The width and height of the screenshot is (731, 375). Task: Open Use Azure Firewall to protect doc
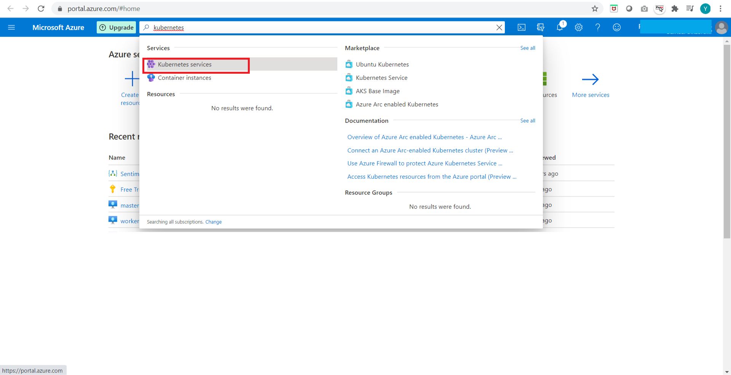tap(425, 163)
